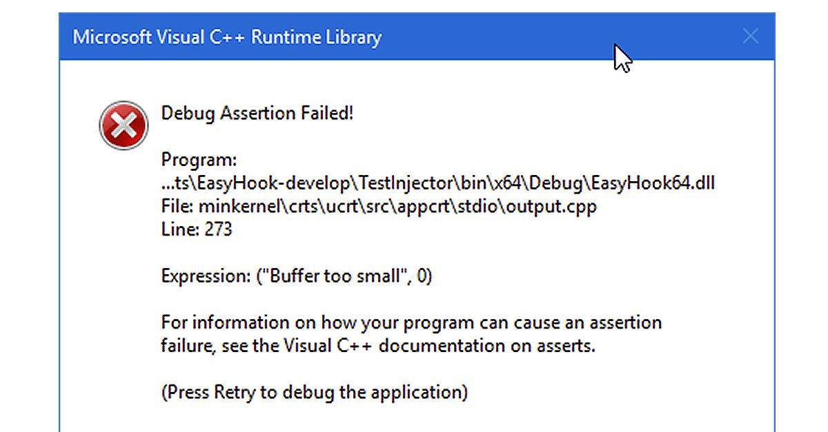Click the minkernel path segment
Image resolution: width=828 pixels, height=432 pixels.
click(241, 206)
